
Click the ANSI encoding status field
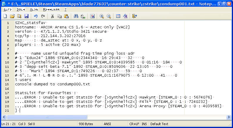(108, 124)
